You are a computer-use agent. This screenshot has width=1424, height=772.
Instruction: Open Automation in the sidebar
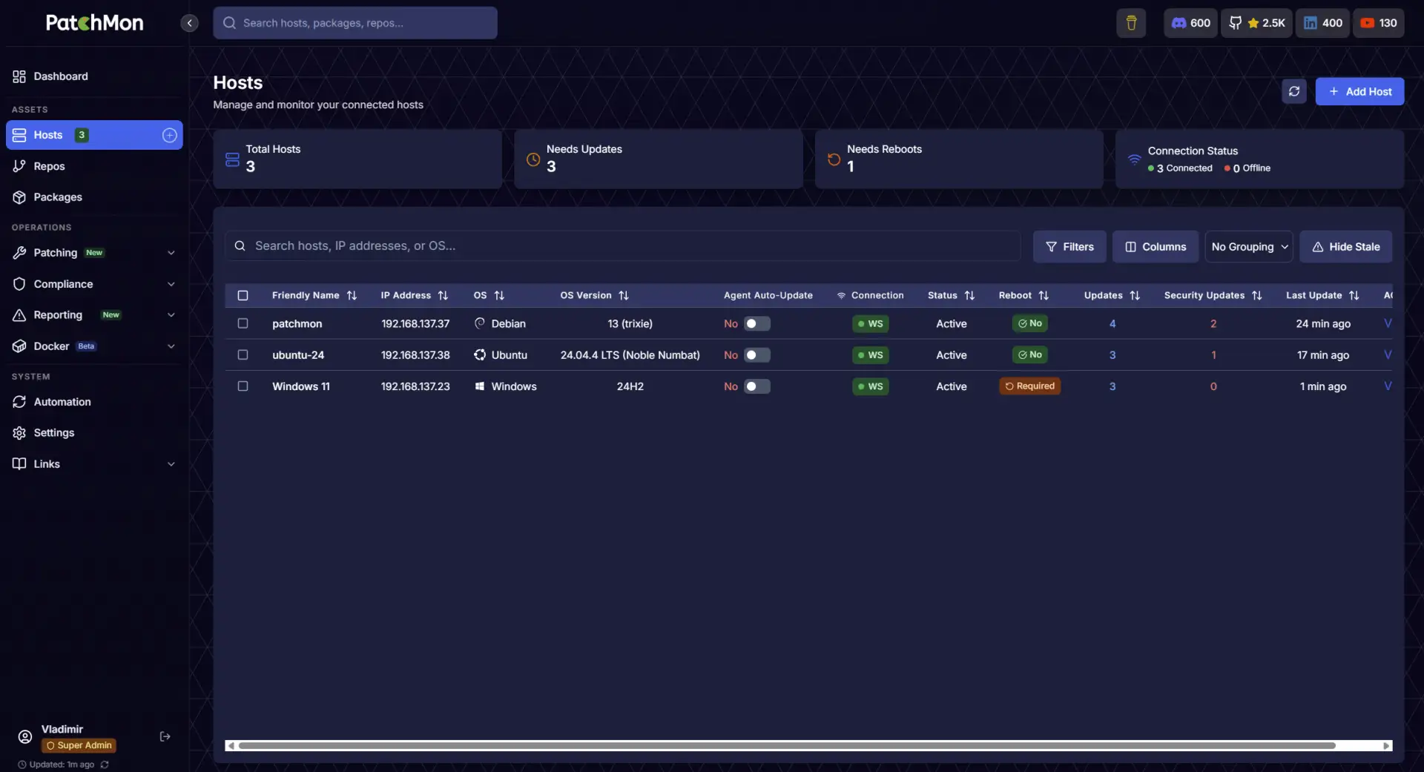click(94, 402)
